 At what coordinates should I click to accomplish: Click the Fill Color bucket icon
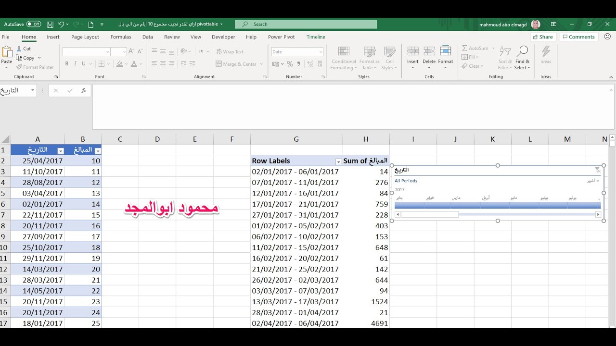pos(120,64)
